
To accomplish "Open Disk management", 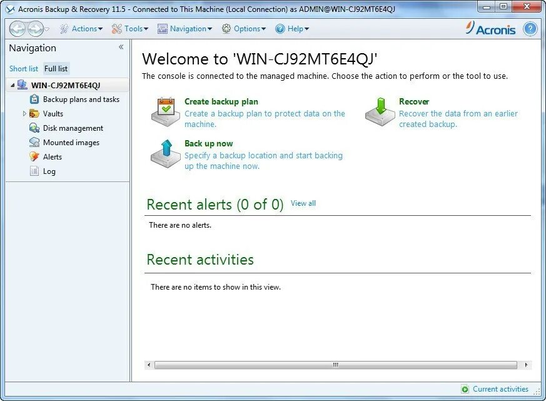I will tap(73, 128).
